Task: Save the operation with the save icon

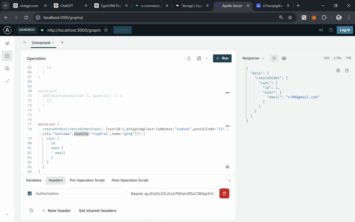Action: 199,58
